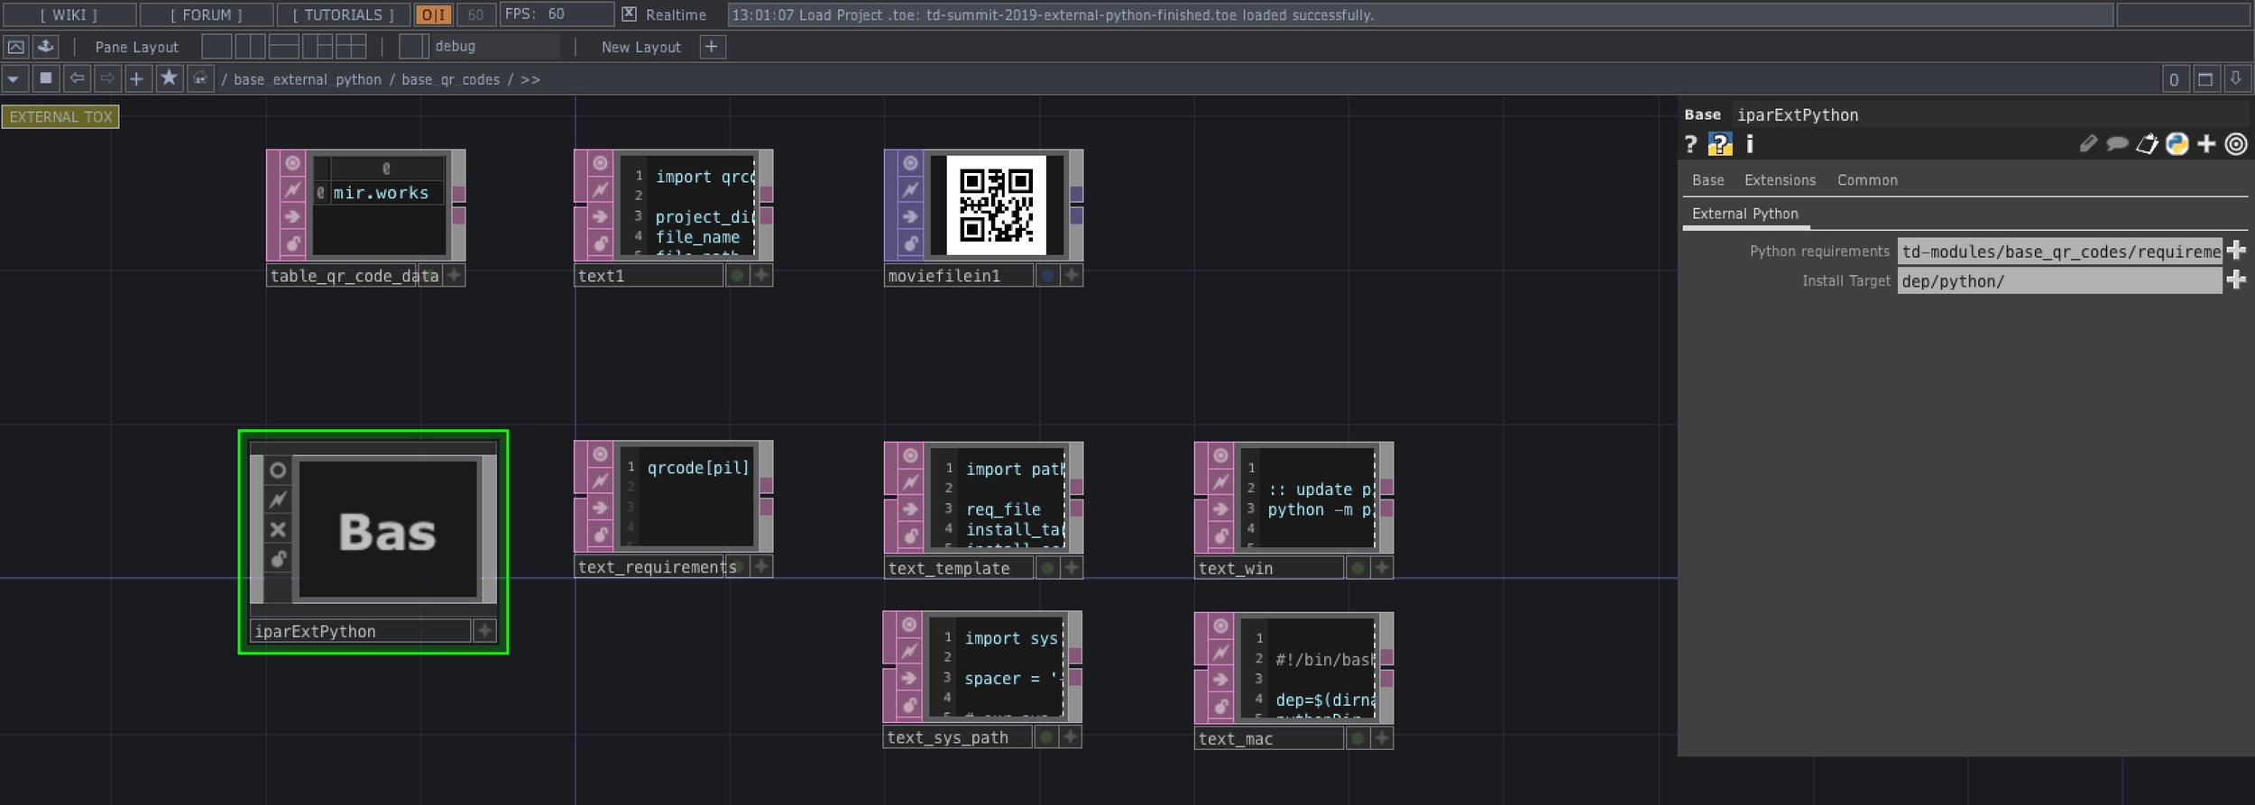Click the back arrow in path bar

click(x=78, y=79)
